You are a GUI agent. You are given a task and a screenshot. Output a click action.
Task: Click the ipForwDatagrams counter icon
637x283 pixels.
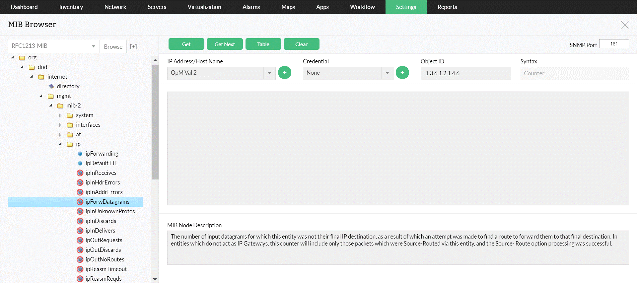coord(80,202)
